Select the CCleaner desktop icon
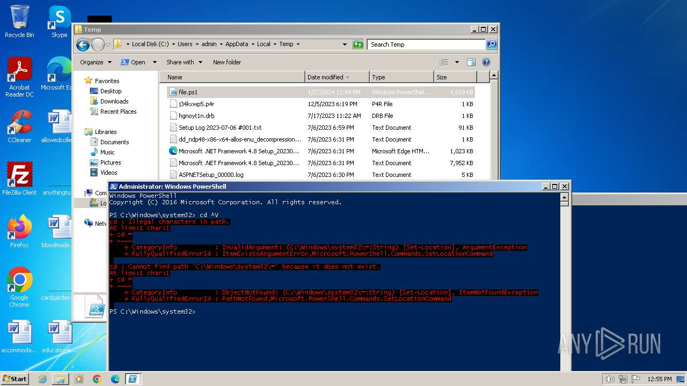This screenshot has height=386, width=687. [x=19, y=127]
